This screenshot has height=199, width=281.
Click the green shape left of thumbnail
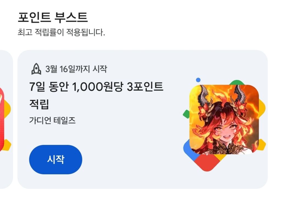(x=186, y=114)
